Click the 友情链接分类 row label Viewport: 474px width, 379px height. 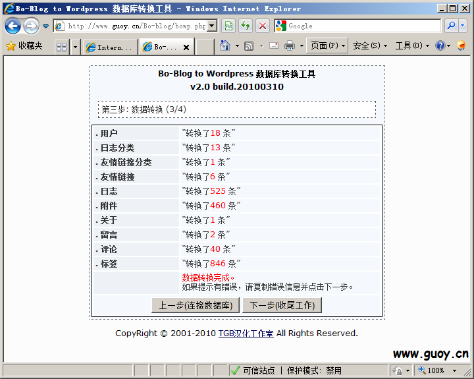tap(126, 162)
